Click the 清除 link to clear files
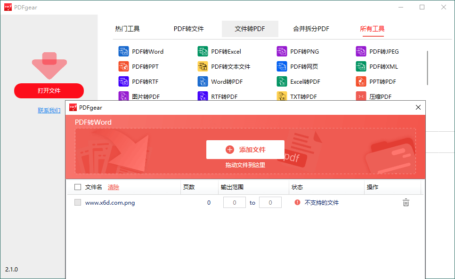 pyautogui.click(x=114, y=187)
